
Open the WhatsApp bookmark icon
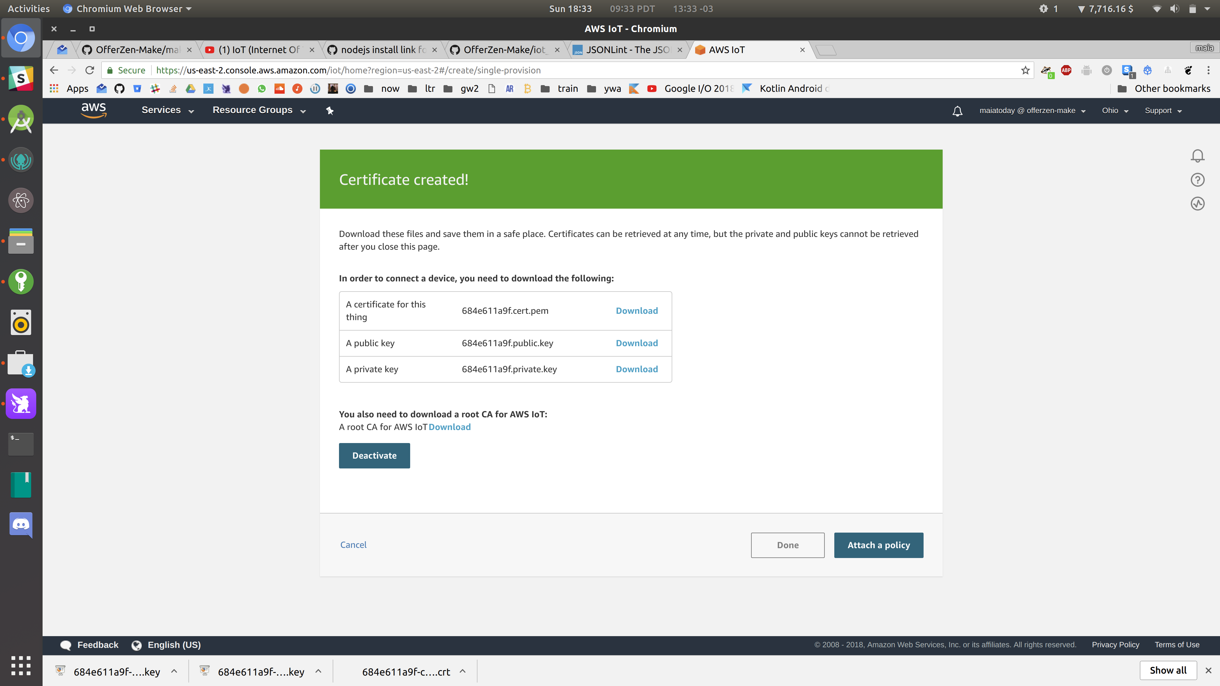(262, 89)
